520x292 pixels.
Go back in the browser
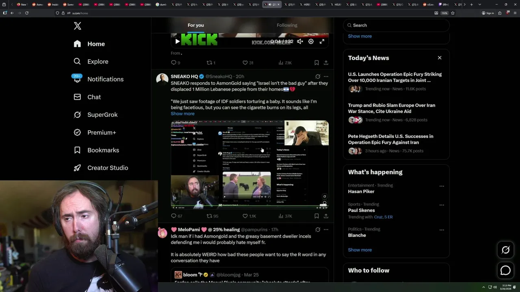click(12, 13)
